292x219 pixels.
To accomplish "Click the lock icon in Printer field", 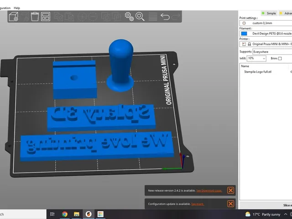I will tap(250, 44).
